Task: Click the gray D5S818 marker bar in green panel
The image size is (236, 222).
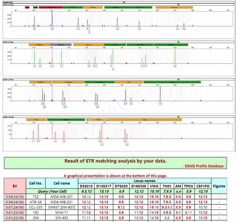Action: point(60,45)
